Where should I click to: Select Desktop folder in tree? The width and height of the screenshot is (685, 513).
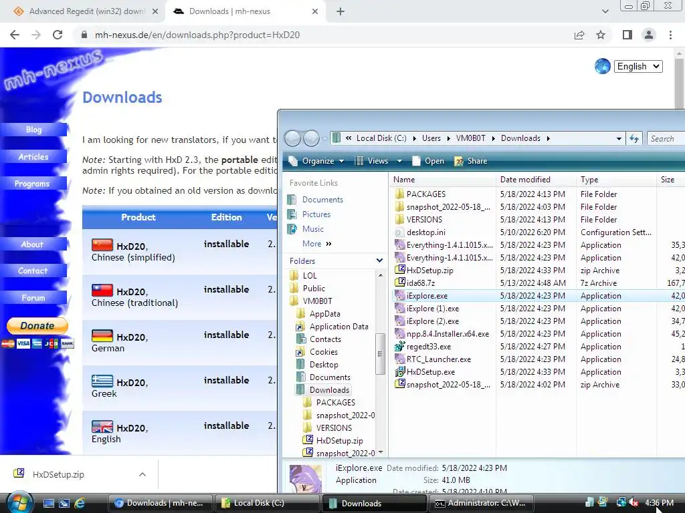324,364
